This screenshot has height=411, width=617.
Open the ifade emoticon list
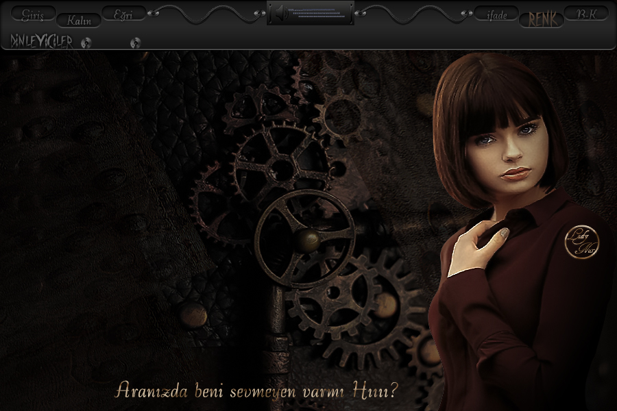496,14
